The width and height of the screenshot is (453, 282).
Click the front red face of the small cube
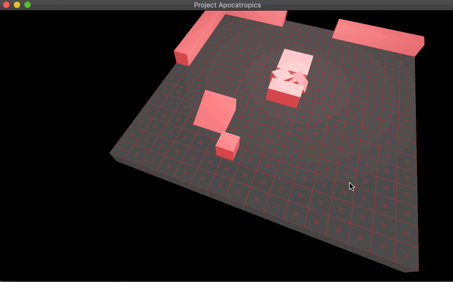(x=224, y=152)
